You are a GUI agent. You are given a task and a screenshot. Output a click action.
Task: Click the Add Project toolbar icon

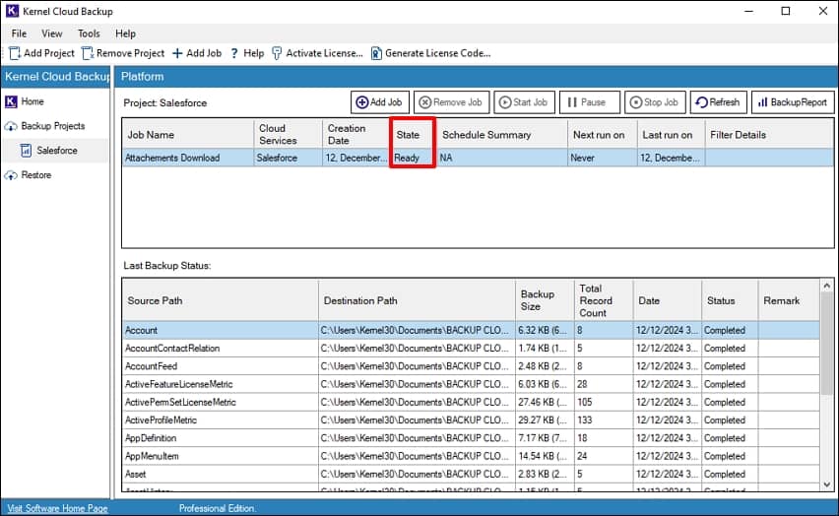click(x=15, y=53)
